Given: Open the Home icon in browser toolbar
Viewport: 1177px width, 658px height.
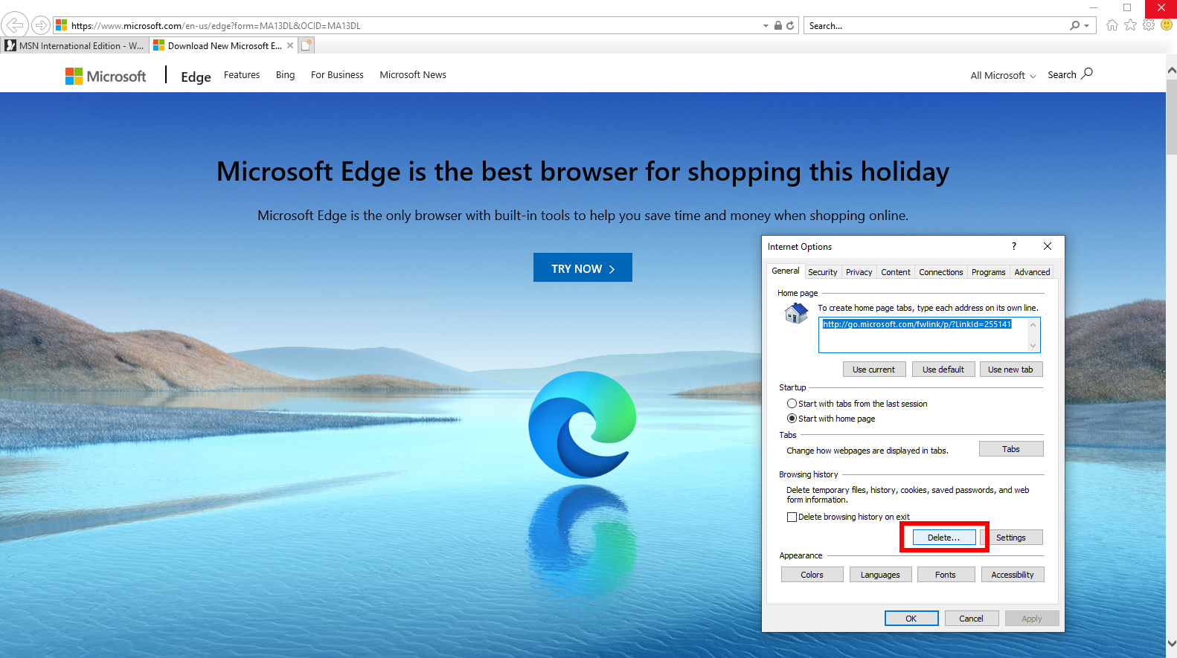Looking at the screenshot, I should tap(1112, 25).
